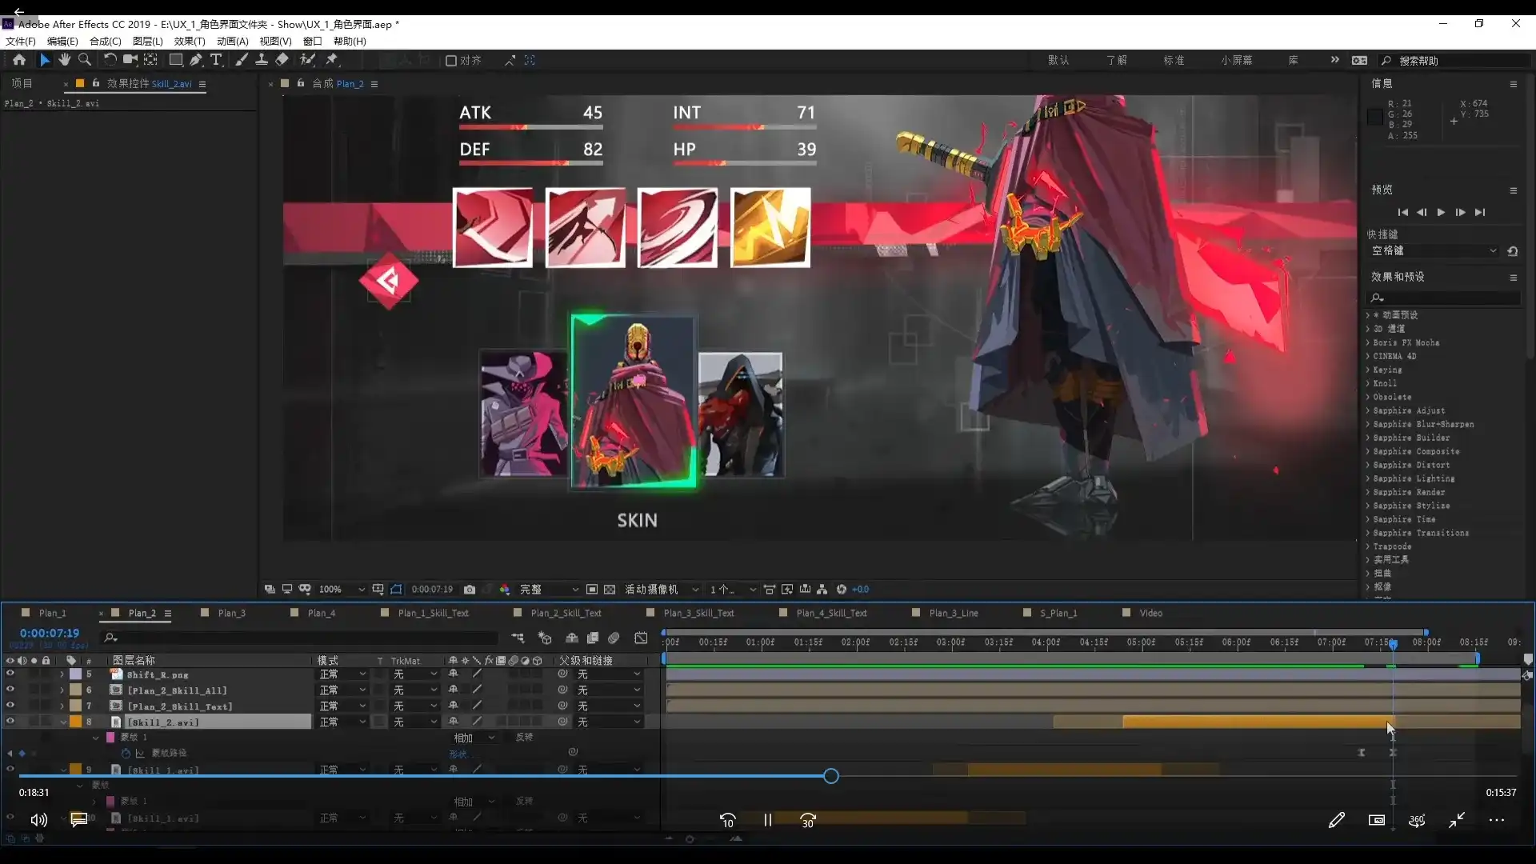Select the Puppet Pin tool
Viewport: 1536px width, 864px height.
point(332,60)
